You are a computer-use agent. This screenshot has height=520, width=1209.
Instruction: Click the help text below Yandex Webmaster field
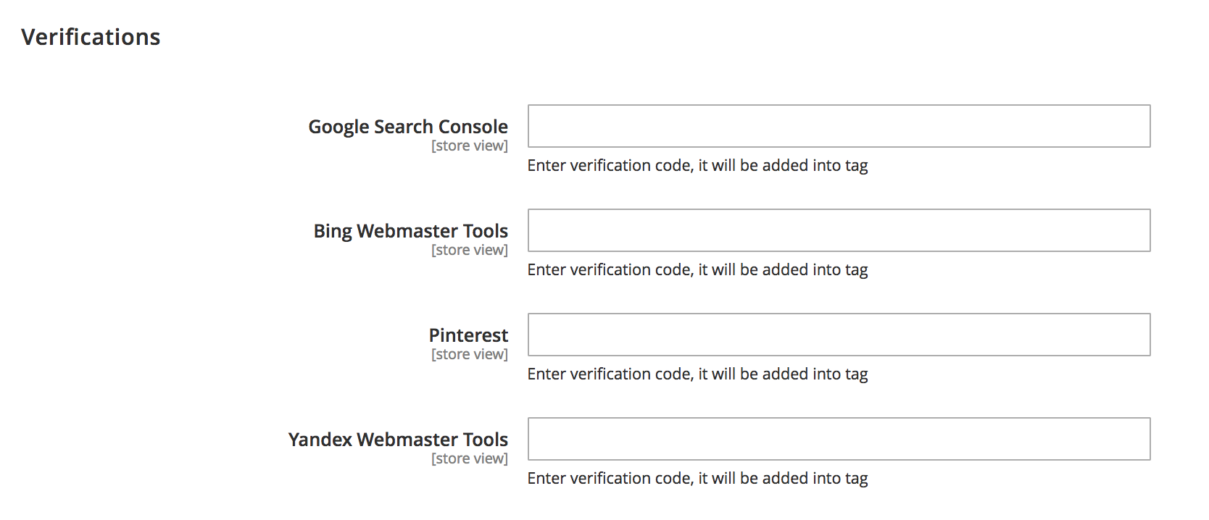click(x=697, y=479)
